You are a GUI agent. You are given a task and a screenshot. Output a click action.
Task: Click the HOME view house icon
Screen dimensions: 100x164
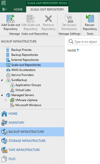pyautogui.click(x=4, y=114)
